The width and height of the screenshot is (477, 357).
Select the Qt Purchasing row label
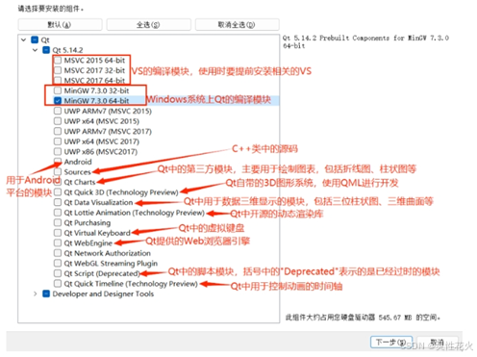(x=88, y=222)
